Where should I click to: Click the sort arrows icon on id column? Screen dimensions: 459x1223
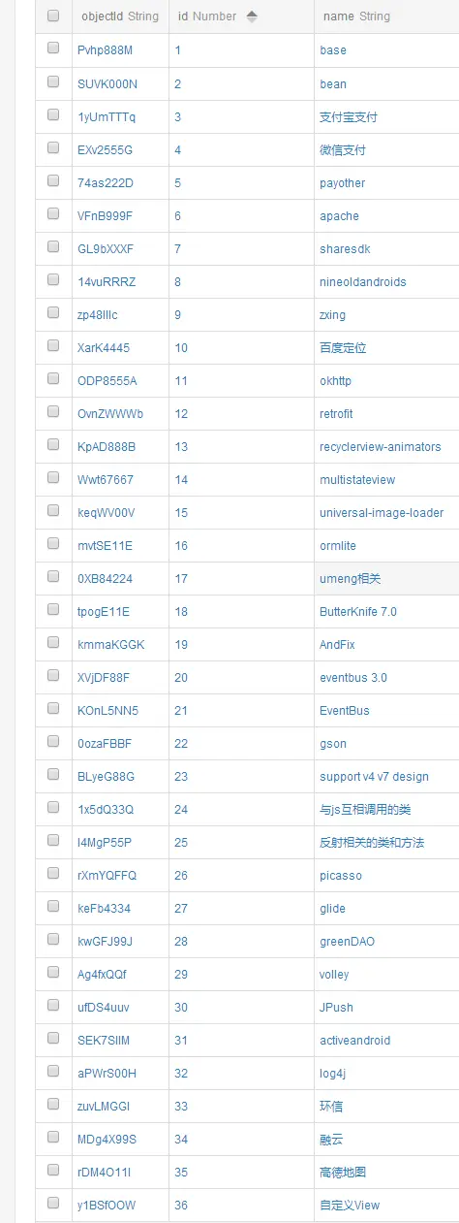(252, 16)
